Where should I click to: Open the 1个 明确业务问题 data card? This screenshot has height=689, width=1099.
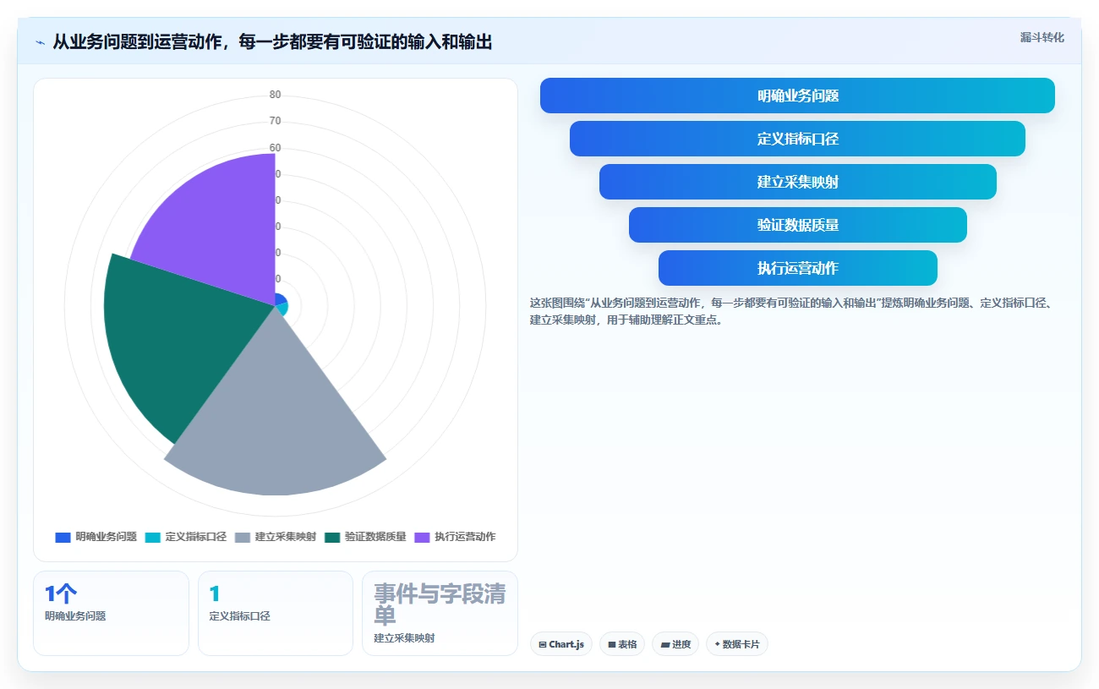click(111, 613)
